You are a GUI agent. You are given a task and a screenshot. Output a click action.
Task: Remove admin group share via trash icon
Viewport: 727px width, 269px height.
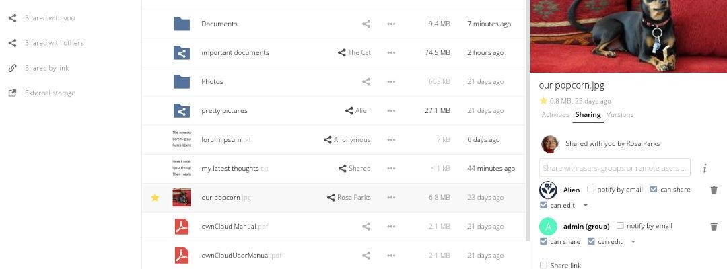(714, 227)
